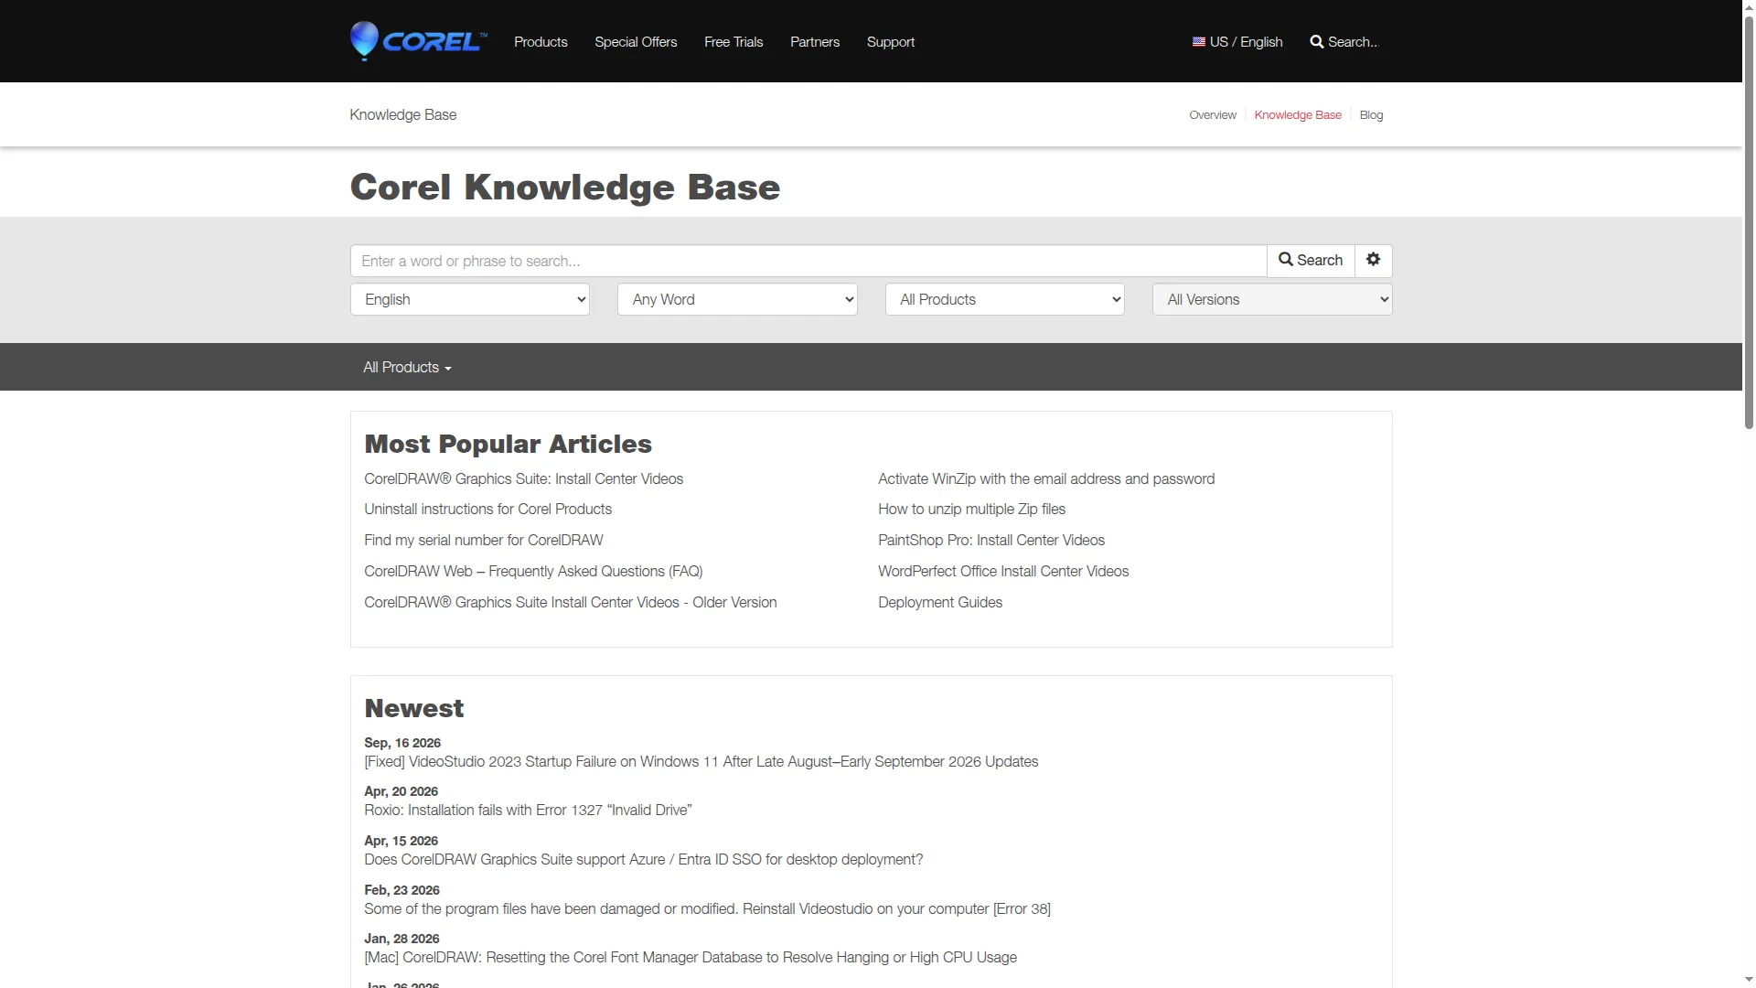Open Find my serial number for CorelDRAW

tap(483, 540)
